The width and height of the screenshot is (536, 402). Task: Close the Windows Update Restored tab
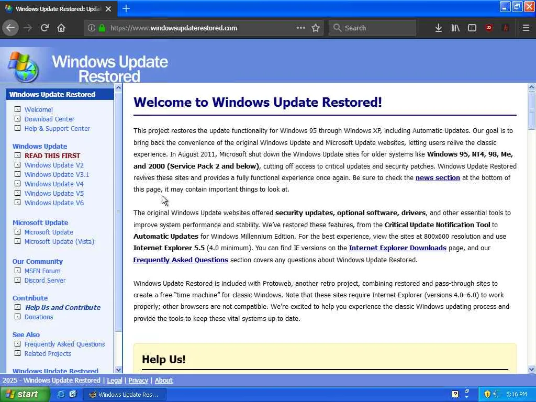[108, 9]
